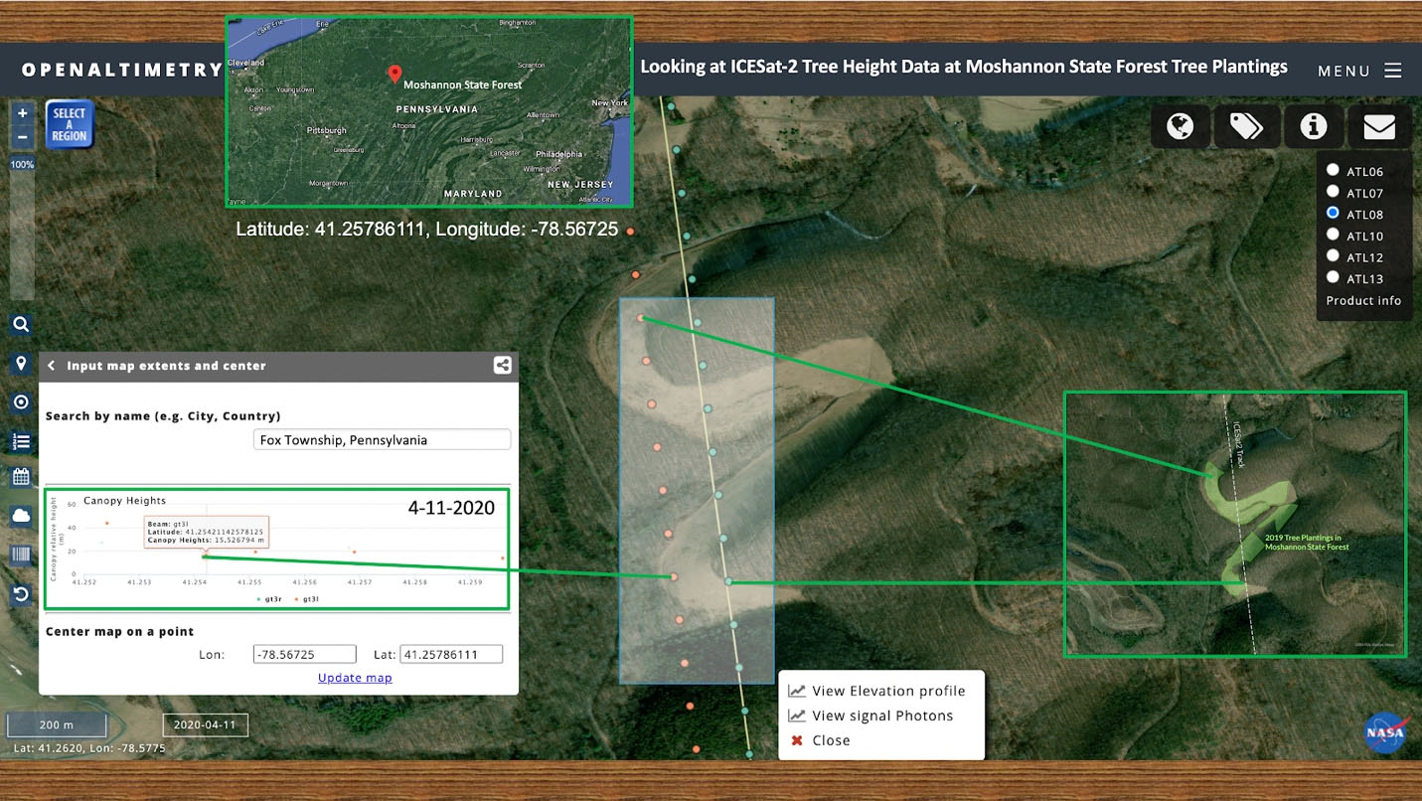This screenshot has height=801, width=1422.
Task: Click the Lat input field
Action: 451,654
